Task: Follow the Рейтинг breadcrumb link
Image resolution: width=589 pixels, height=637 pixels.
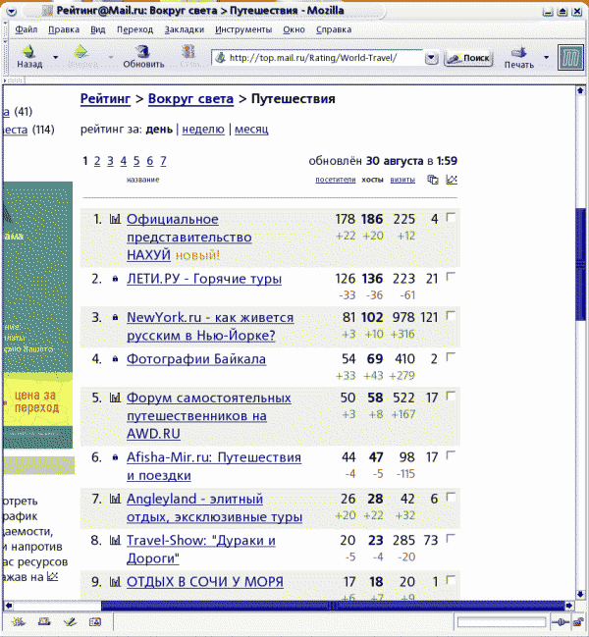Action: tap(105, 99)
